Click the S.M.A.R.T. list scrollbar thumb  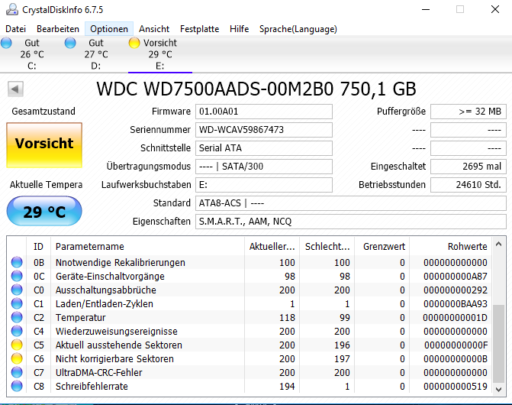pyautogui.click(x=498, y=343)
